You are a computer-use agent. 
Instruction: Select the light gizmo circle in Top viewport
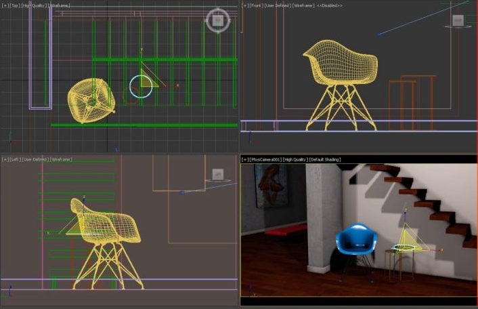[x=141, y=87]
